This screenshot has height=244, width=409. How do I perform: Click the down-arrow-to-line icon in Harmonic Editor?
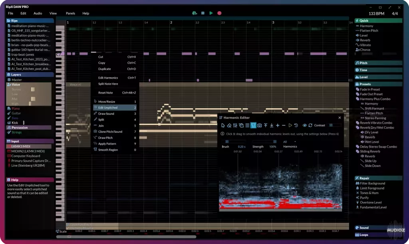pyautogui.click(x=272, y=125)
